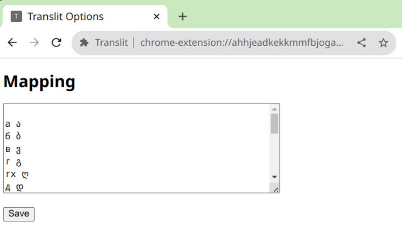Click the share icon in the address bar

tap(361, 42)
